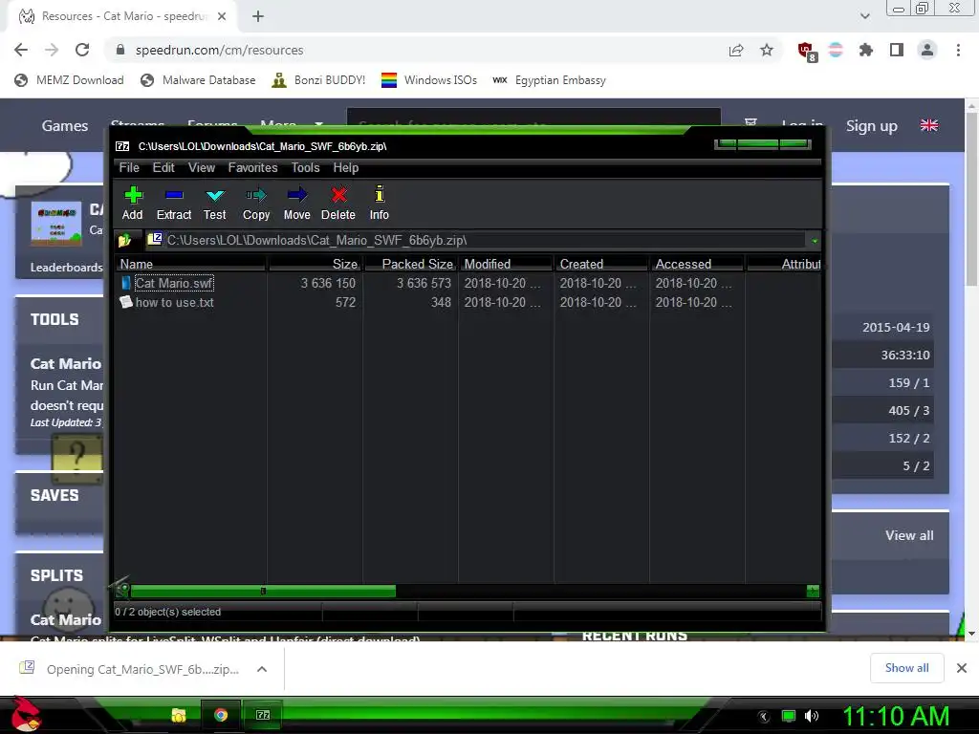Close the Resources - Cat Mario tab

click(x=222, y=17)
